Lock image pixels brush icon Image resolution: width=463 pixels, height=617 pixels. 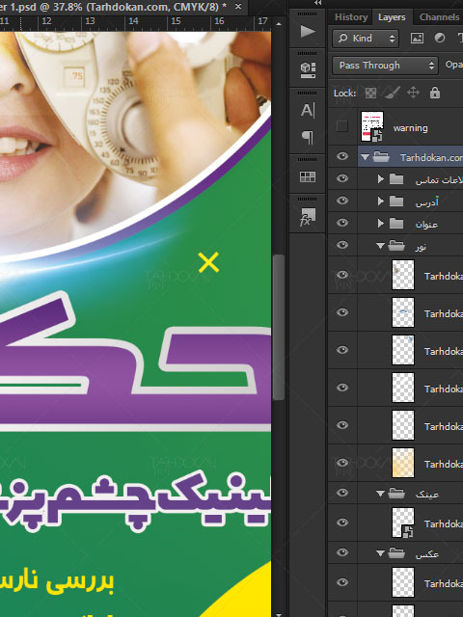tap(393, 93)
